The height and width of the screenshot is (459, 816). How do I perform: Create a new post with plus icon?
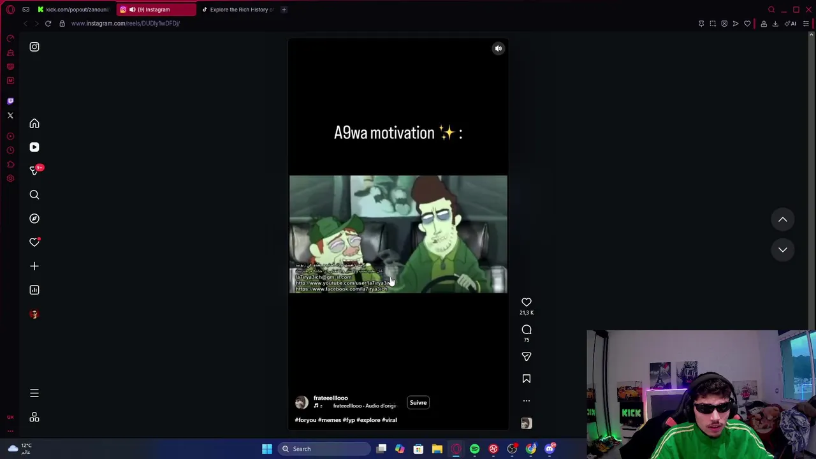click(34, 266)
